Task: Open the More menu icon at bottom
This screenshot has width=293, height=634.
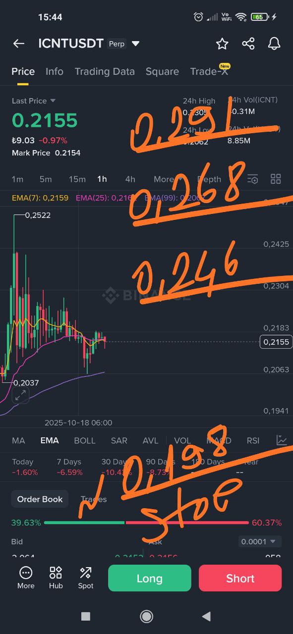Action: (x=26, y=578)
